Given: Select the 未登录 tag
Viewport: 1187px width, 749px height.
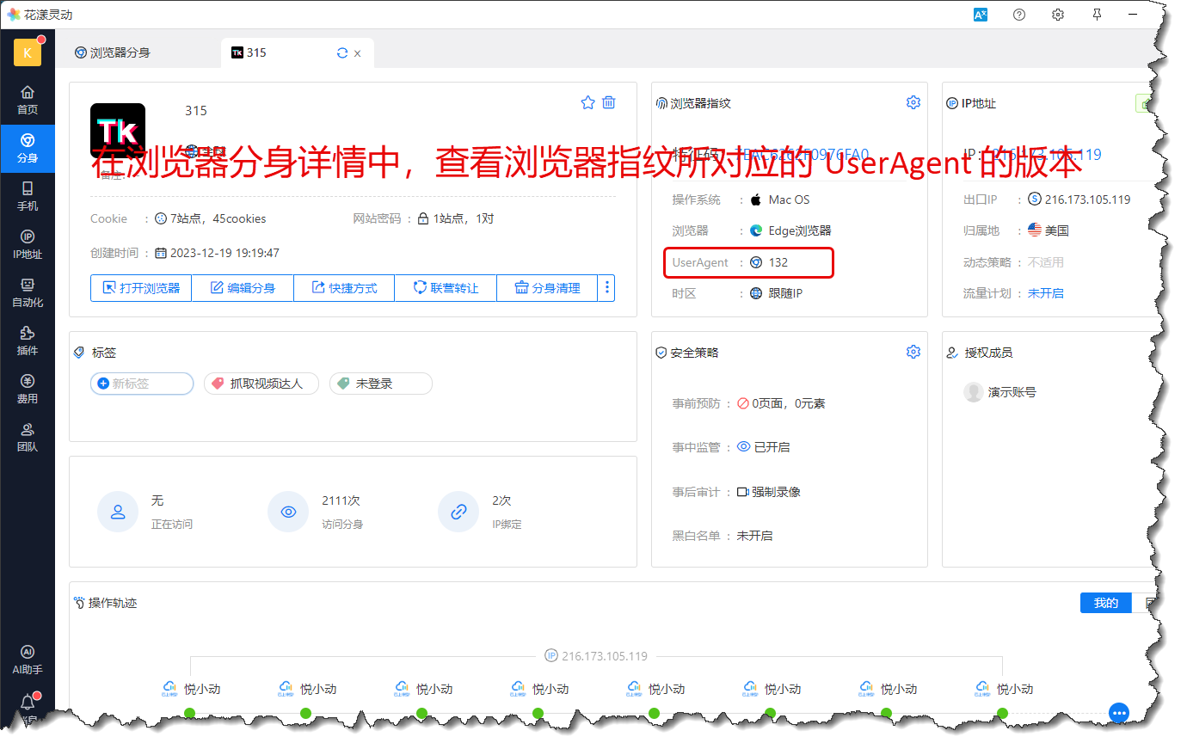Looking at the screenshot, I should pos(381,384).
